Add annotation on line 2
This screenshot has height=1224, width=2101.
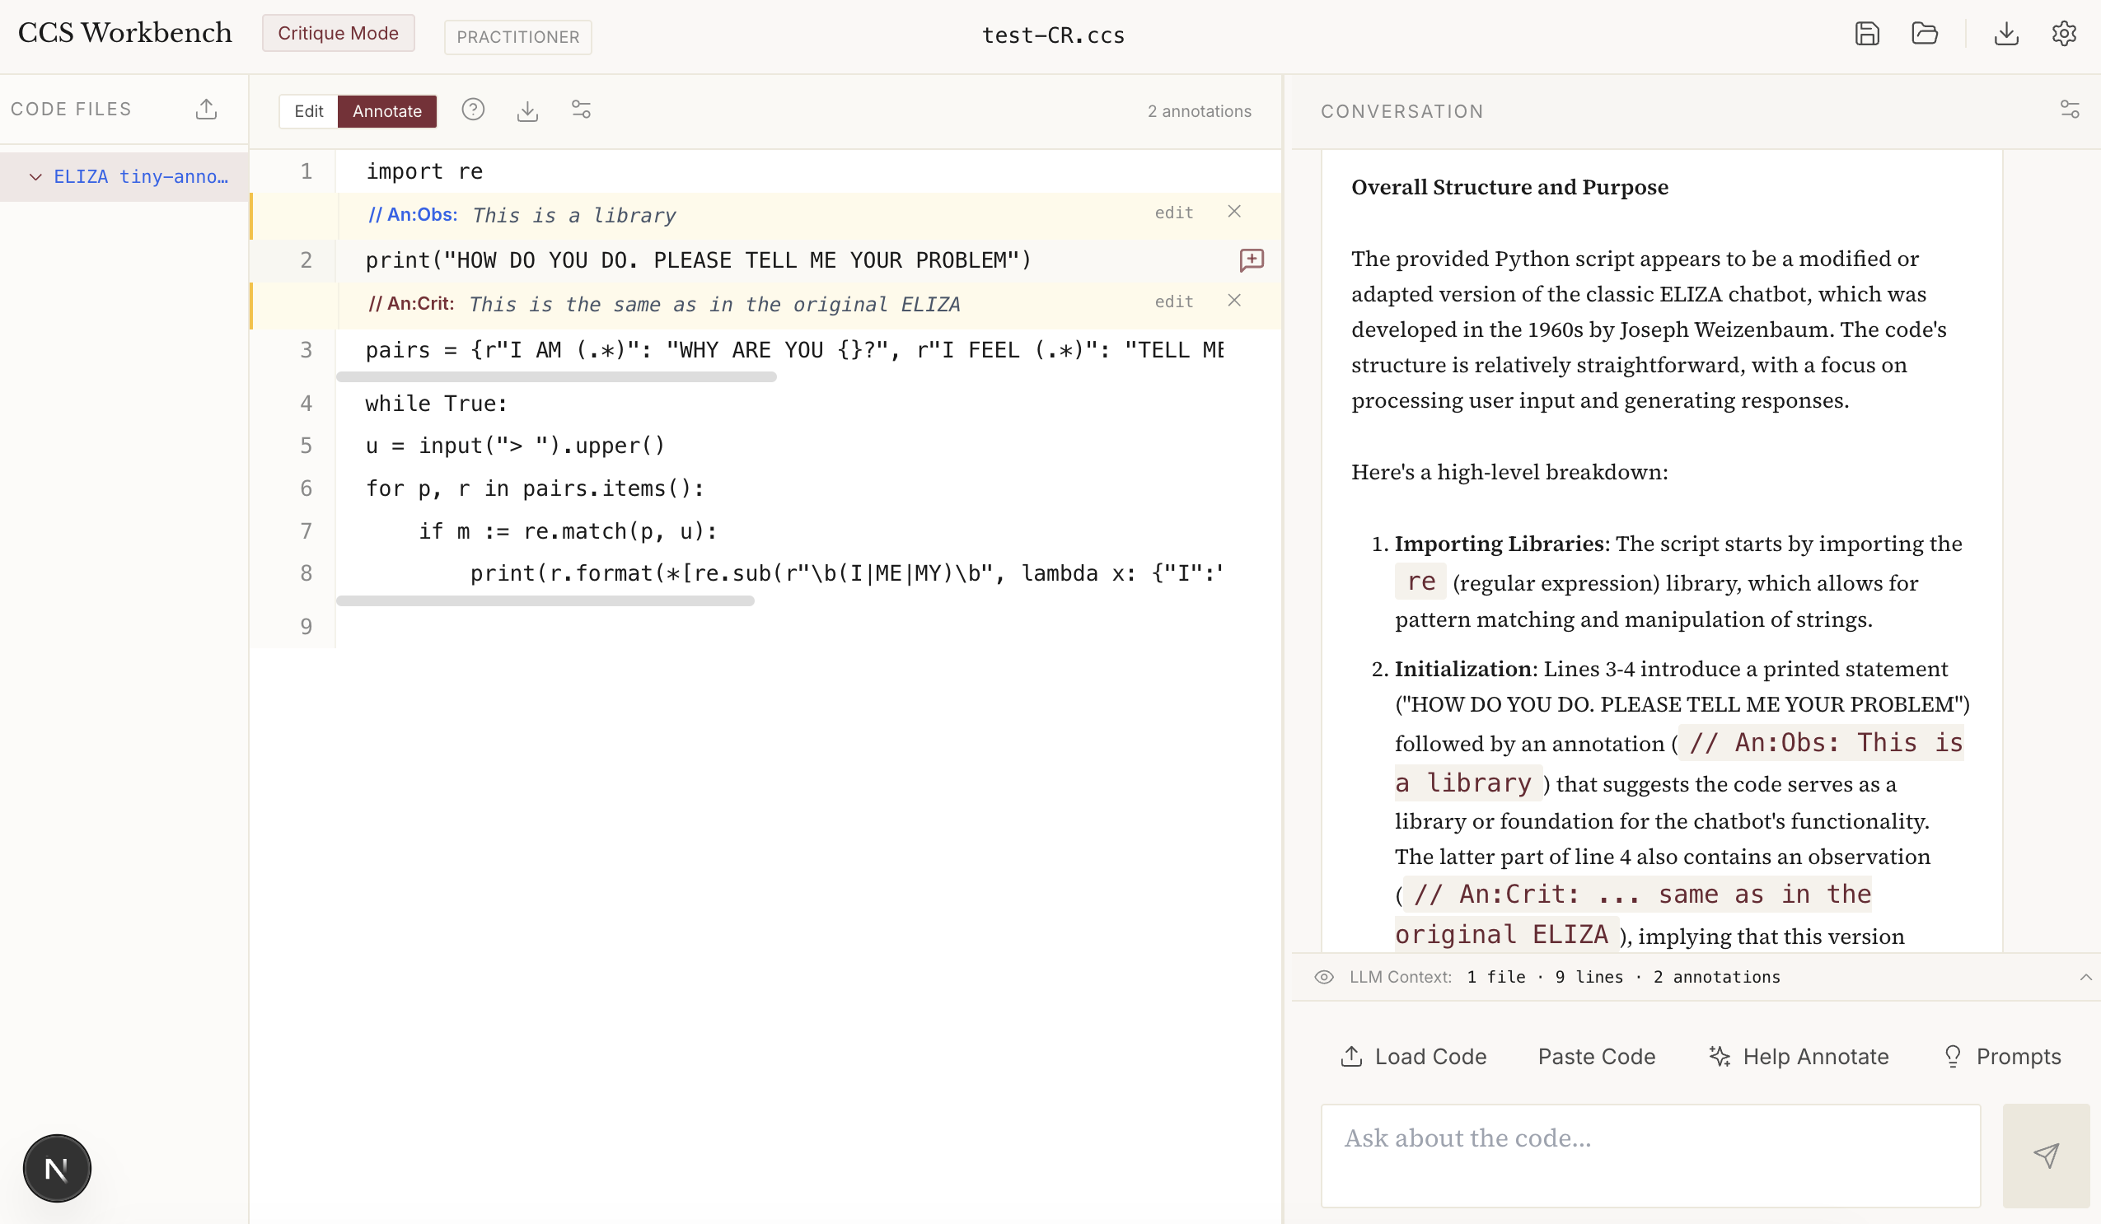[x=1251, y=260]
